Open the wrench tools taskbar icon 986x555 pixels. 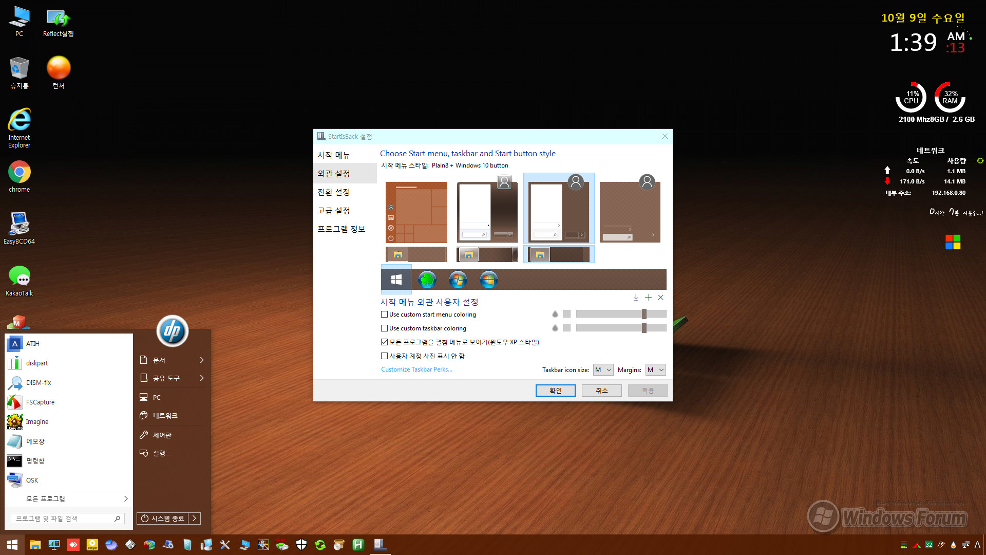pos(225,545)
